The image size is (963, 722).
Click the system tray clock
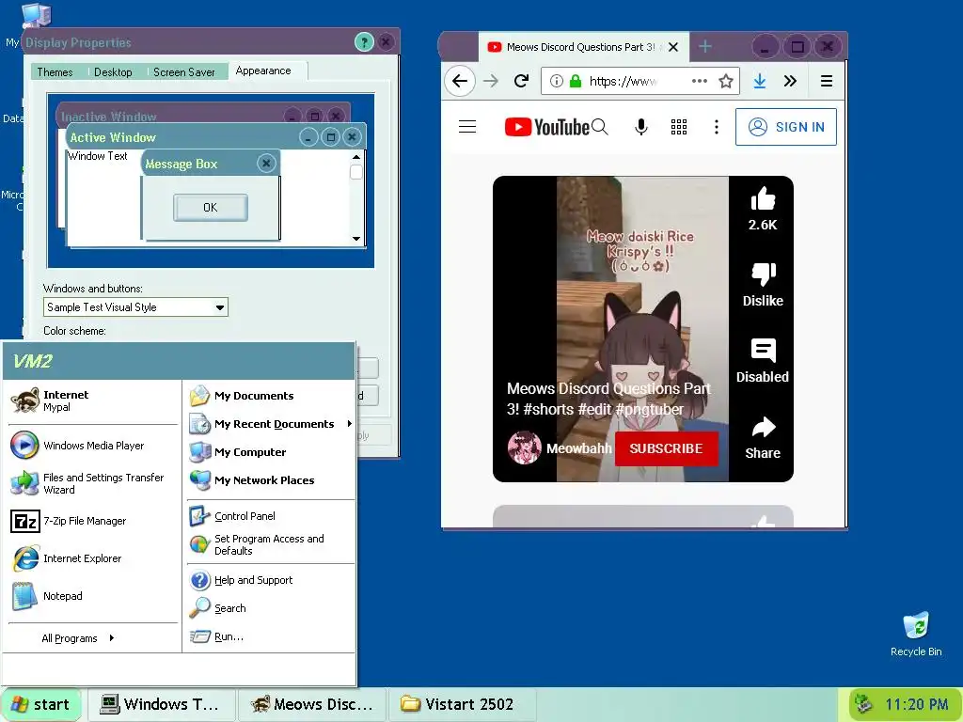pos(916,704)
